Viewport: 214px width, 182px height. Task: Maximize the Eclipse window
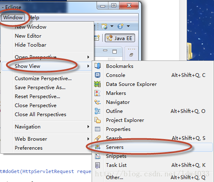point(114,5)
